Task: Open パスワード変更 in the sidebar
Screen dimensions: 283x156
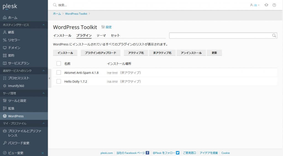Action: click(24, 143)
